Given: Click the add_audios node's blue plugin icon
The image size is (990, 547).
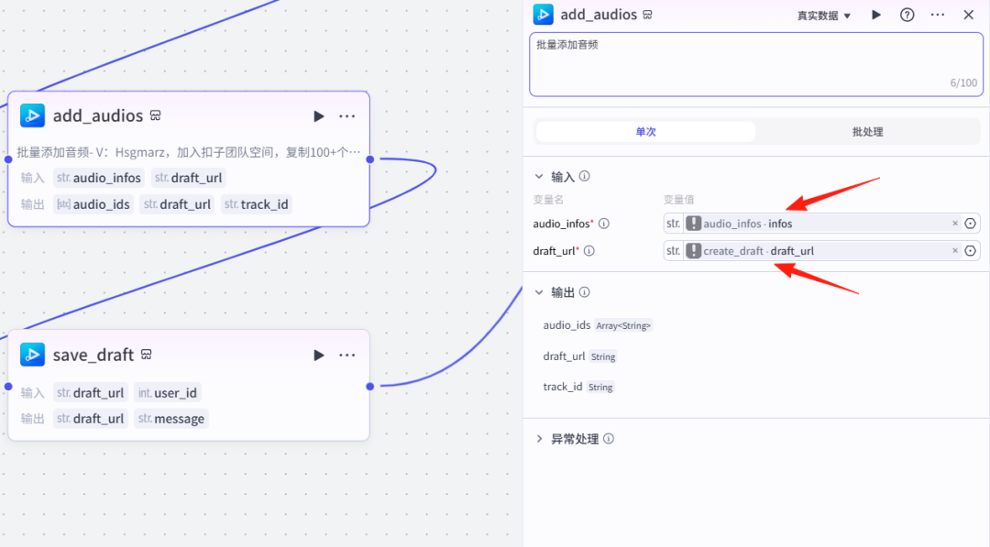Looking at the screenshot, I should point(32,115).
